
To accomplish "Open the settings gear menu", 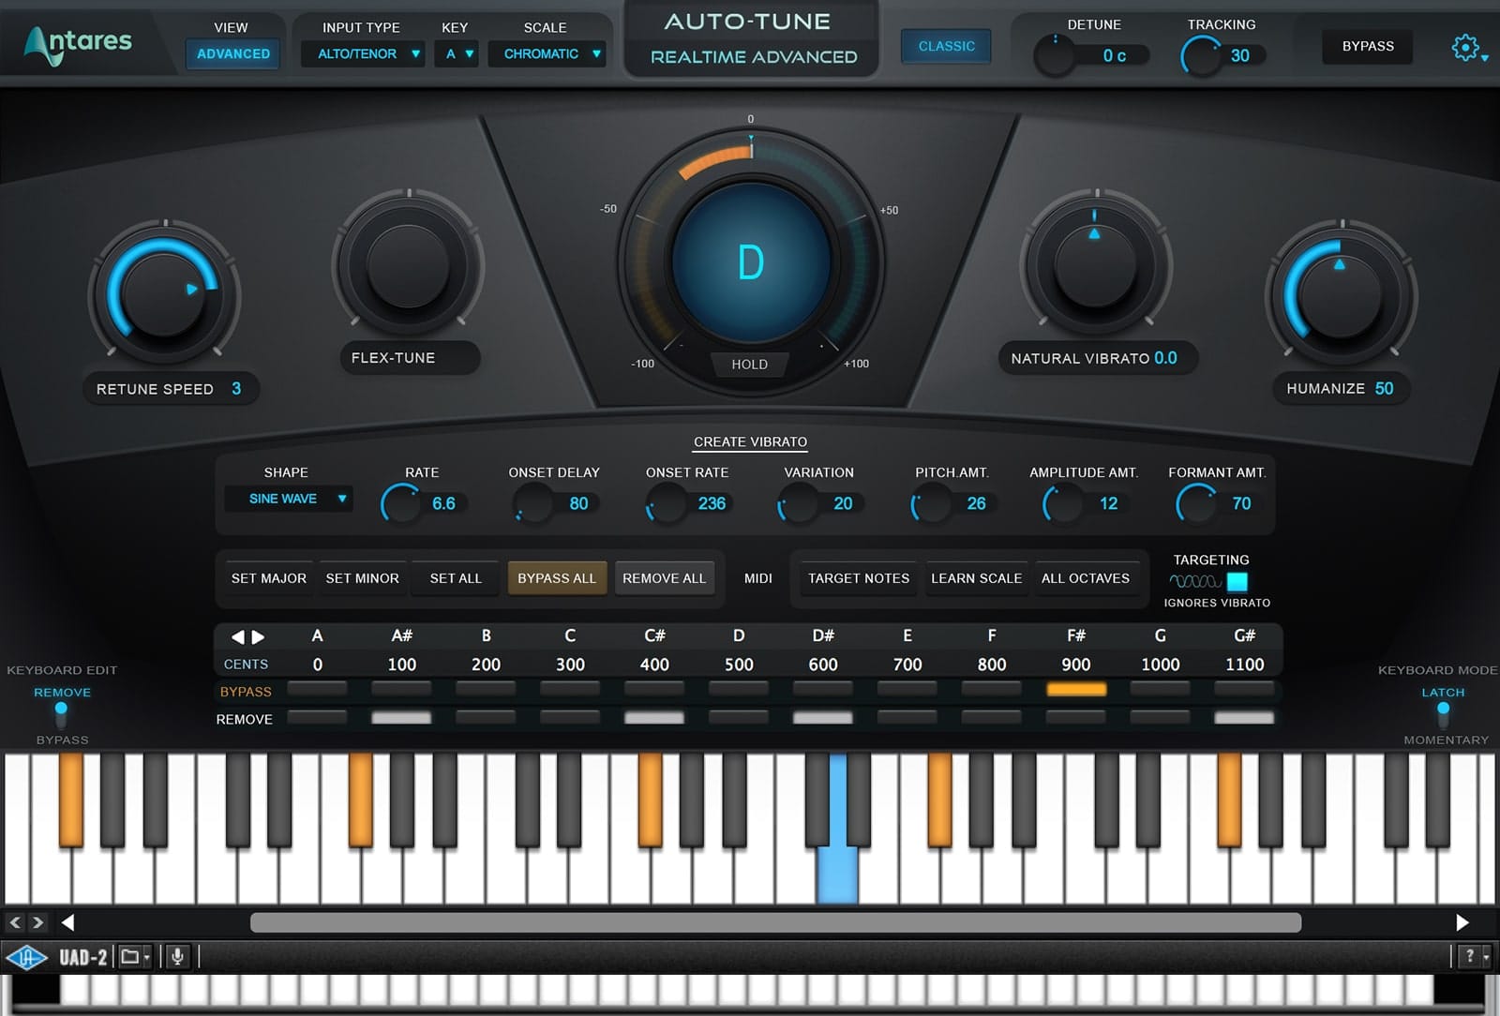I will (x=1465, y=47).
